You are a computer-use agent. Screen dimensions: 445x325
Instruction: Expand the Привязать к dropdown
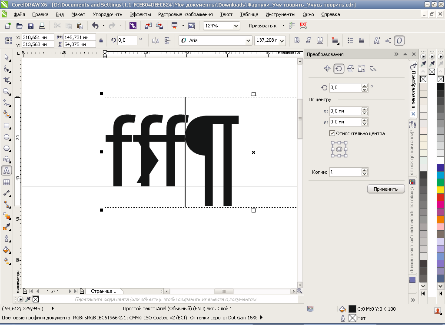coord(283,26)
